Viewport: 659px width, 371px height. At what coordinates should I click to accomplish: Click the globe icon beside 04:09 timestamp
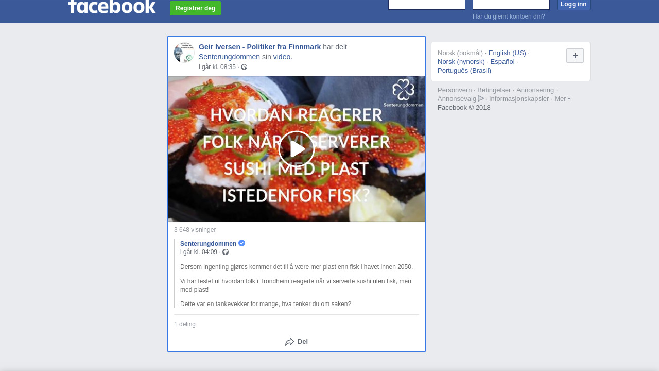pyautogui.click(x=226, y=252)
